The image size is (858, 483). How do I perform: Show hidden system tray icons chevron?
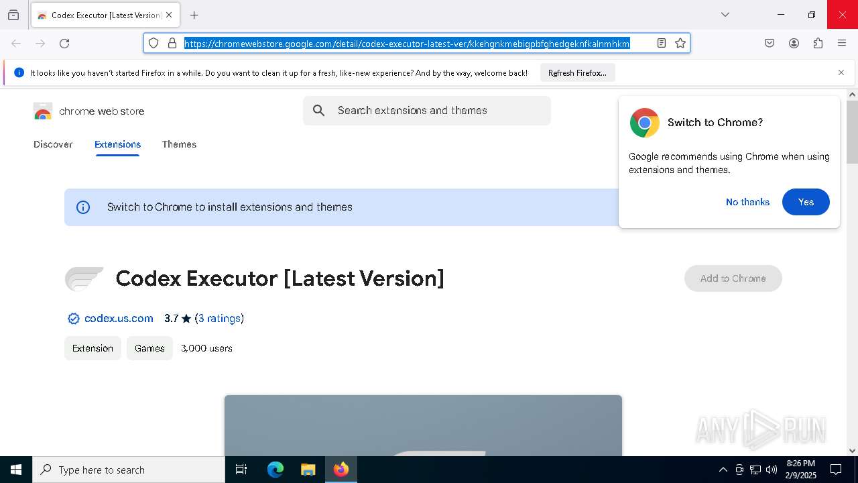click(x=723, y=470)
